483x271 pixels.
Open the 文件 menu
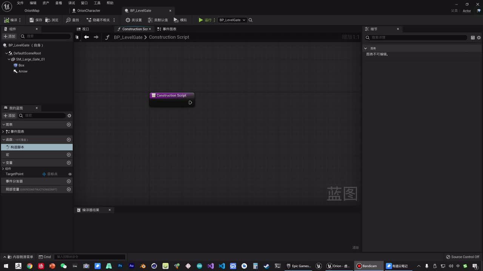pyautogui.click(x=20, y=3)
